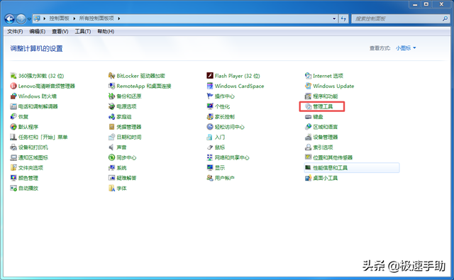Click the 搜索控制面板 search field
This screenshot has width=454, height=280.
click(x=401, y=18)
